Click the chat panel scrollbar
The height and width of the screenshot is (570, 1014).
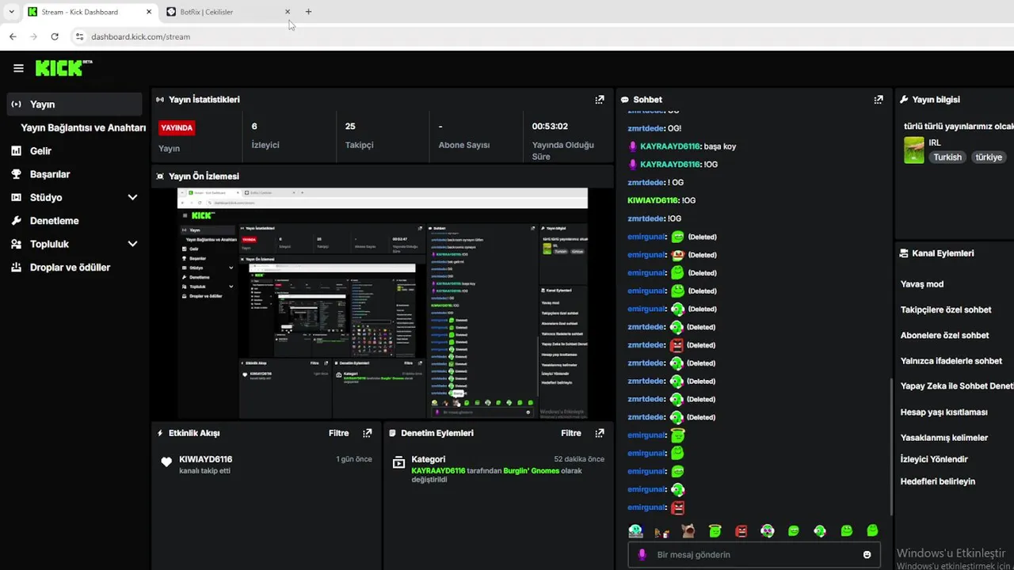[x=892, y=447]
